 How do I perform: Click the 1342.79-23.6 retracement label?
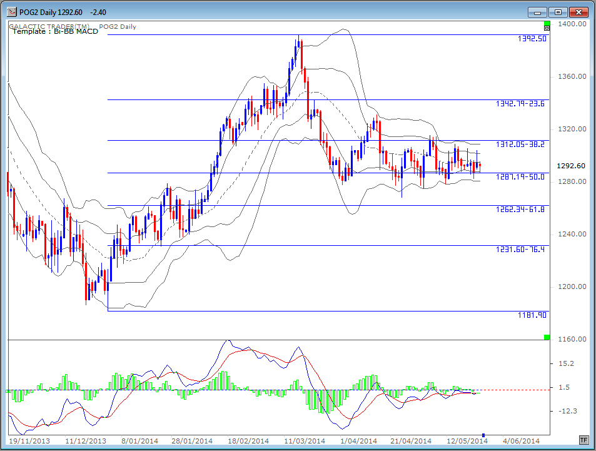pos(520,104)
